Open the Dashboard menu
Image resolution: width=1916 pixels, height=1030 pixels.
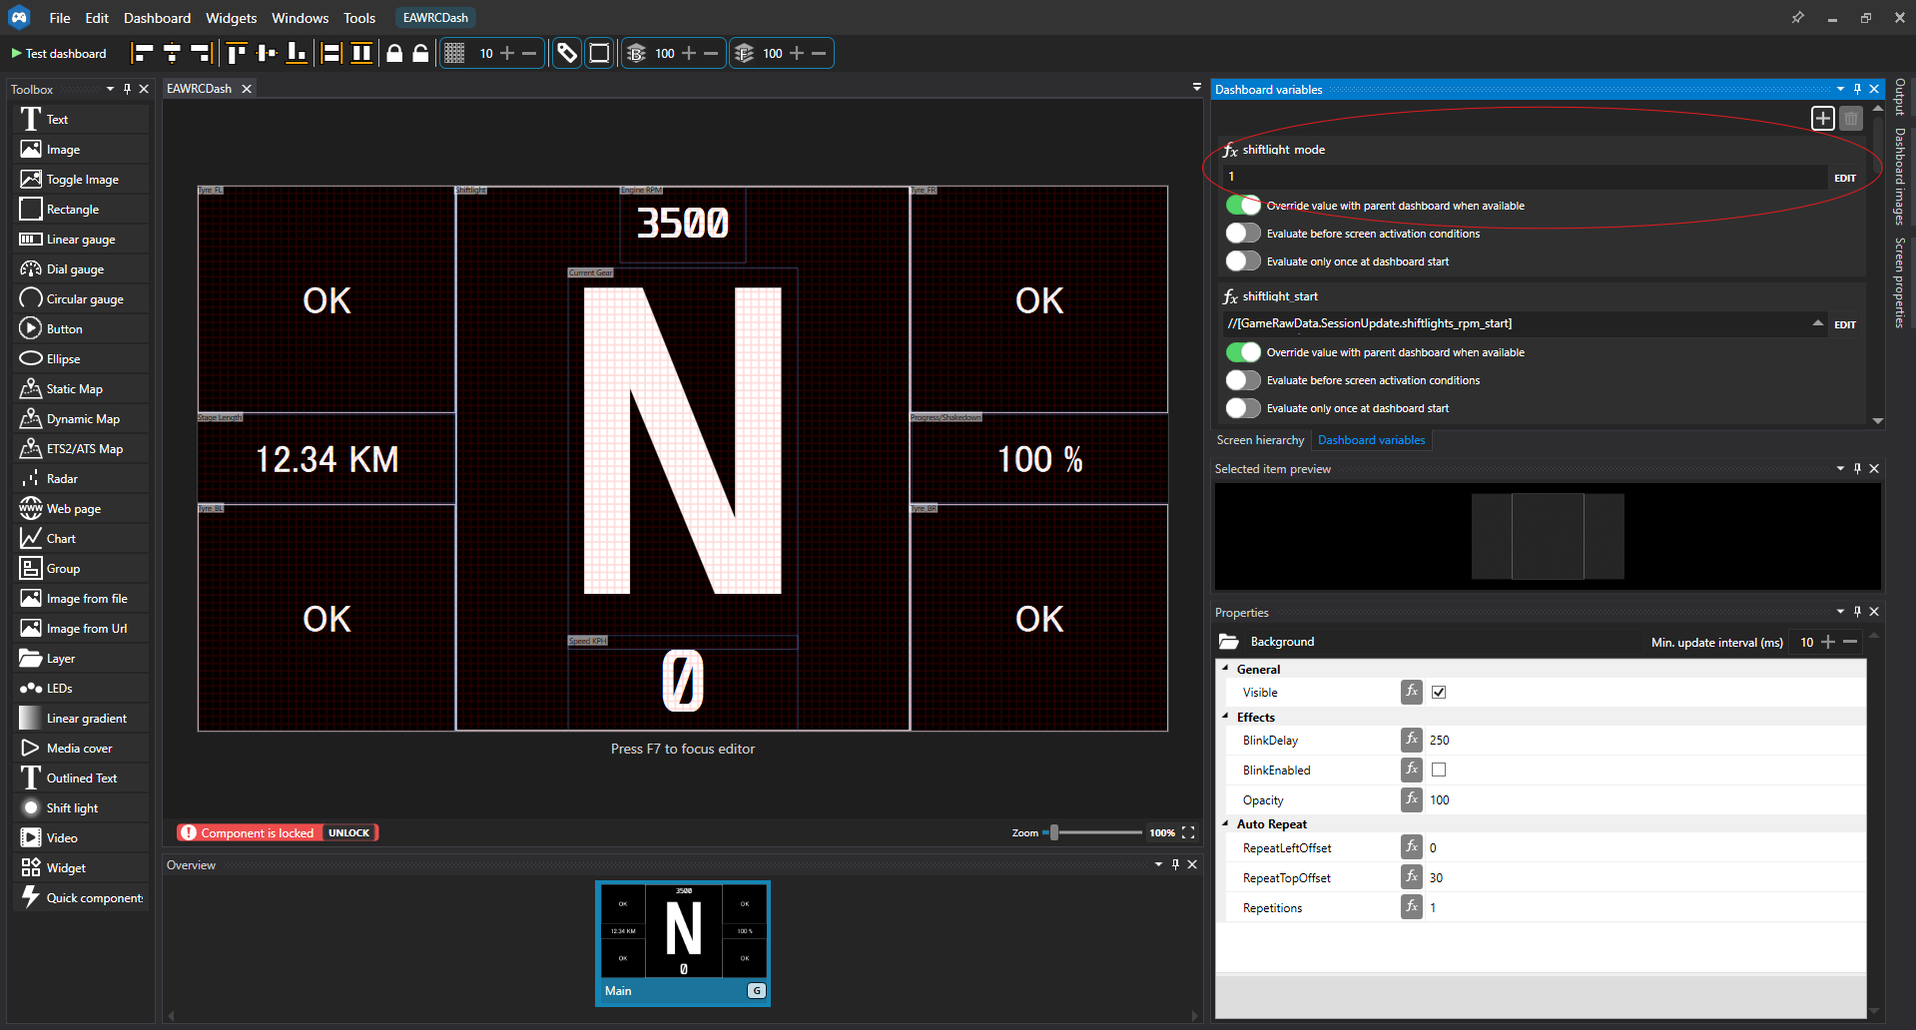[x=157, y=18]
